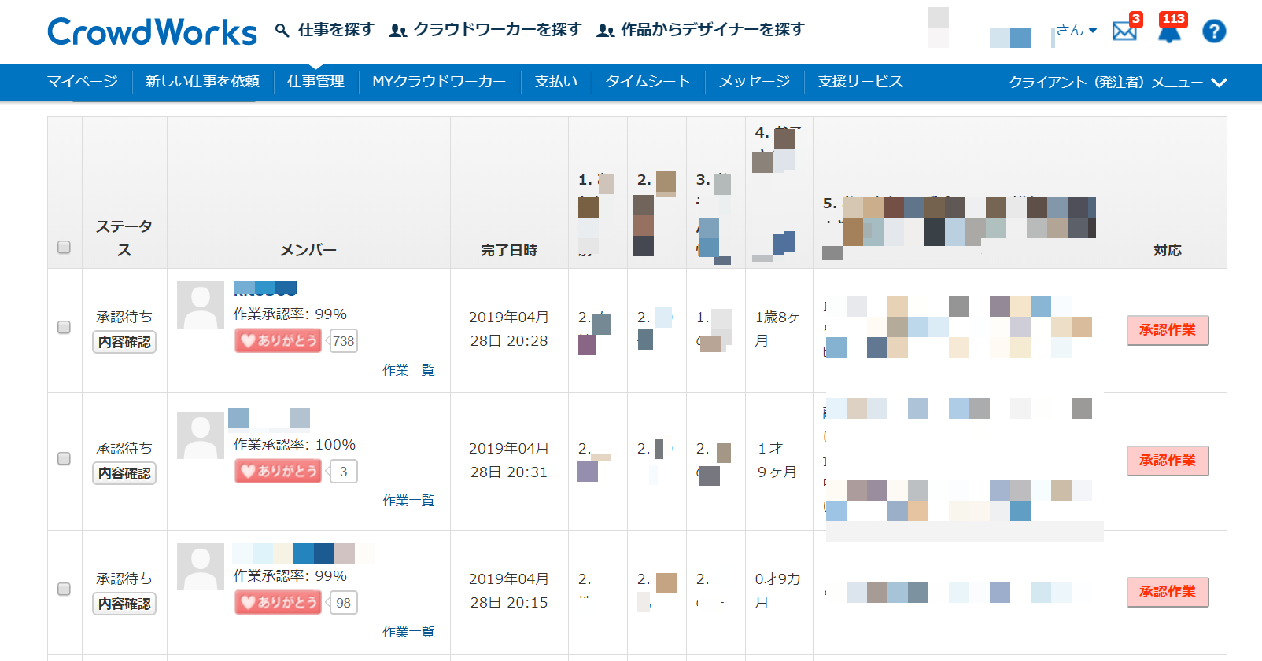Image resolution: width=1262 pixels, height=661 pixels.
Task: Open the 支払い menu item
Action: click(x=556, y=82)
